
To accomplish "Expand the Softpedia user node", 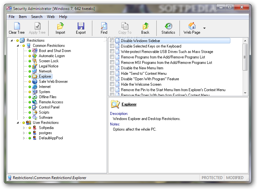I will pos(24,128).
